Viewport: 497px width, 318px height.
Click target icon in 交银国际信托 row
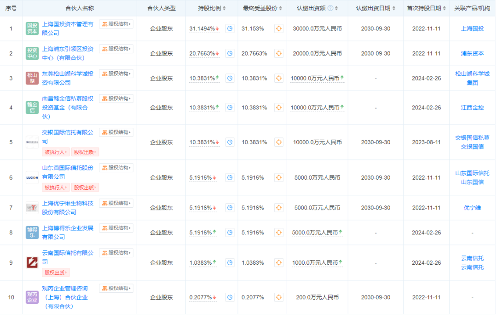279,142
